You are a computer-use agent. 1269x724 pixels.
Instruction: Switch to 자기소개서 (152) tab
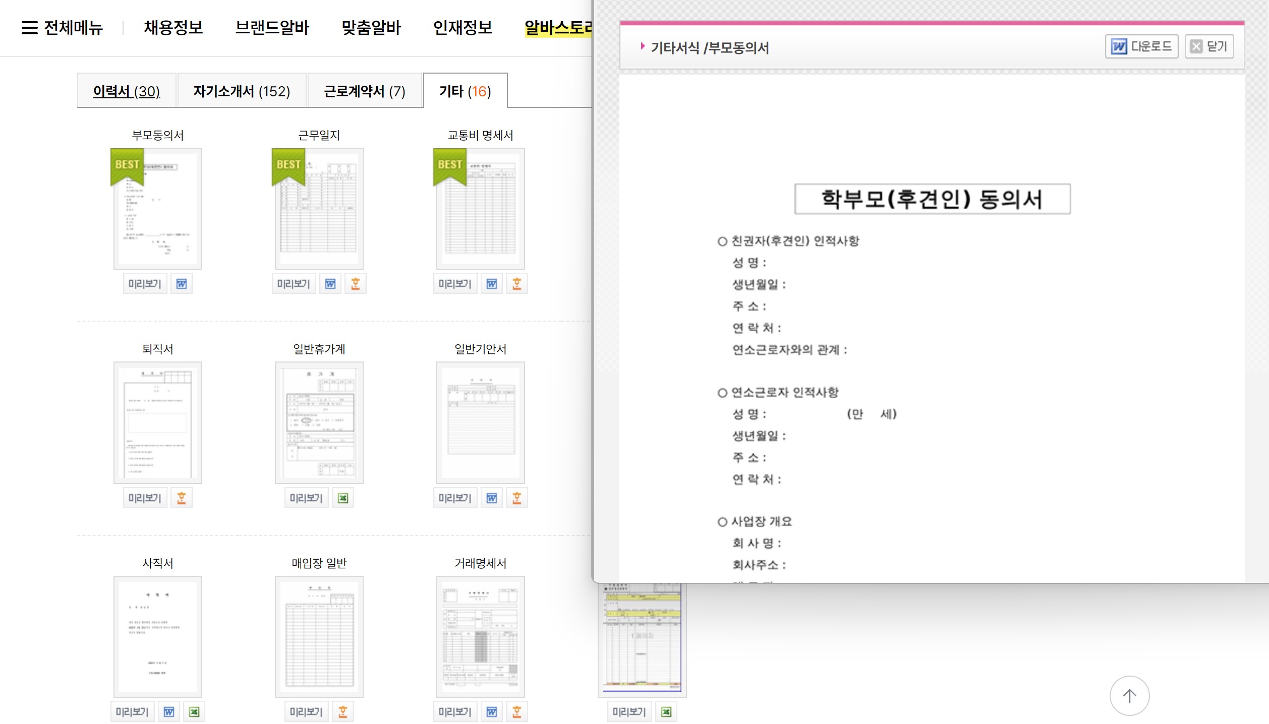(x=242, y=91)
